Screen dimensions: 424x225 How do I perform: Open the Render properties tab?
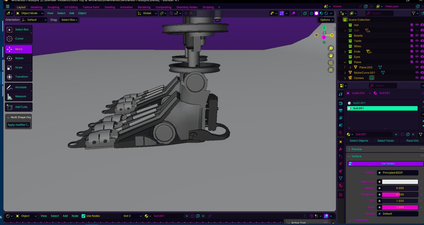coord(341,103)
